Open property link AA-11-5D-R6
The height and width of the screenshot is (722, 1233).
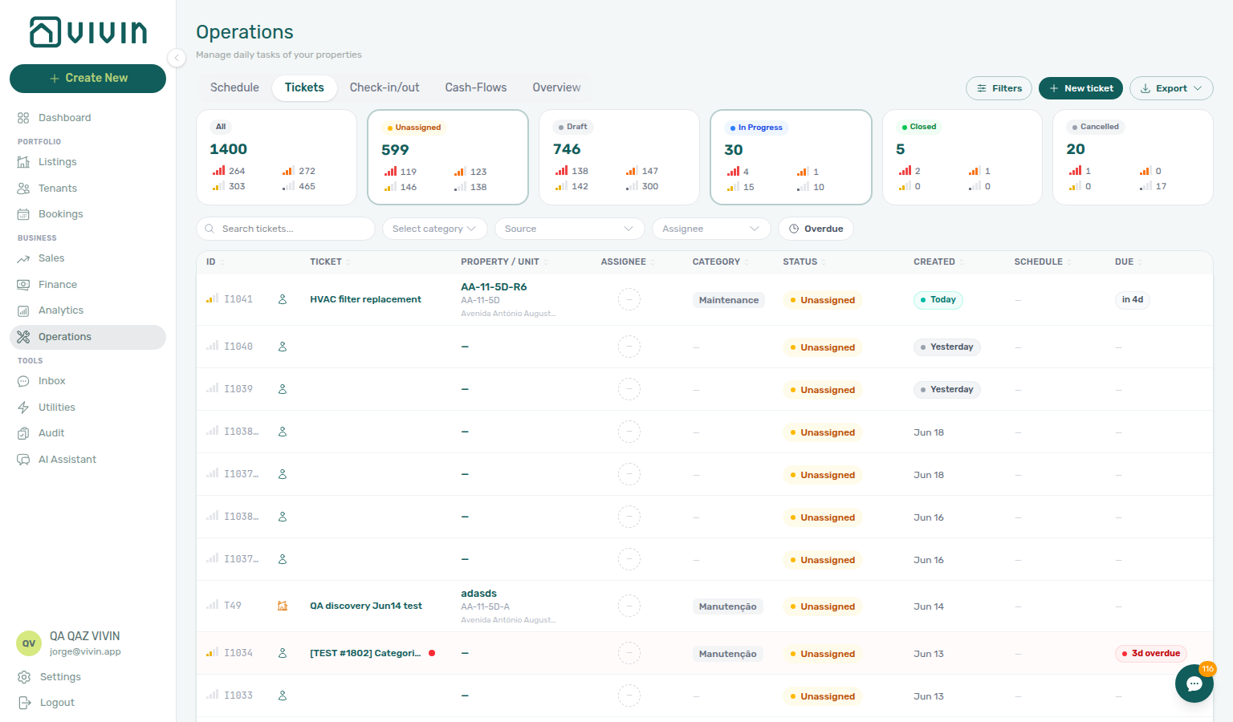point(494,287)
